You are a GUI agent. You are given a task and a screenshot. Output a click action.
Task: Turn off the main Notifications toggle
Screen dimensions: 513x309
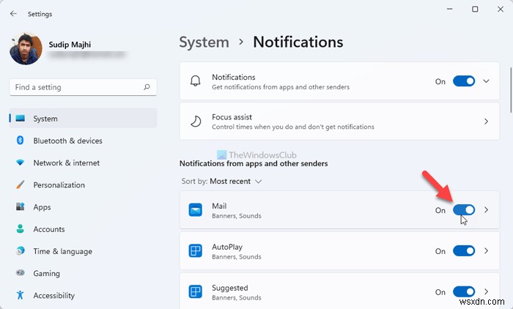[464, 81]
